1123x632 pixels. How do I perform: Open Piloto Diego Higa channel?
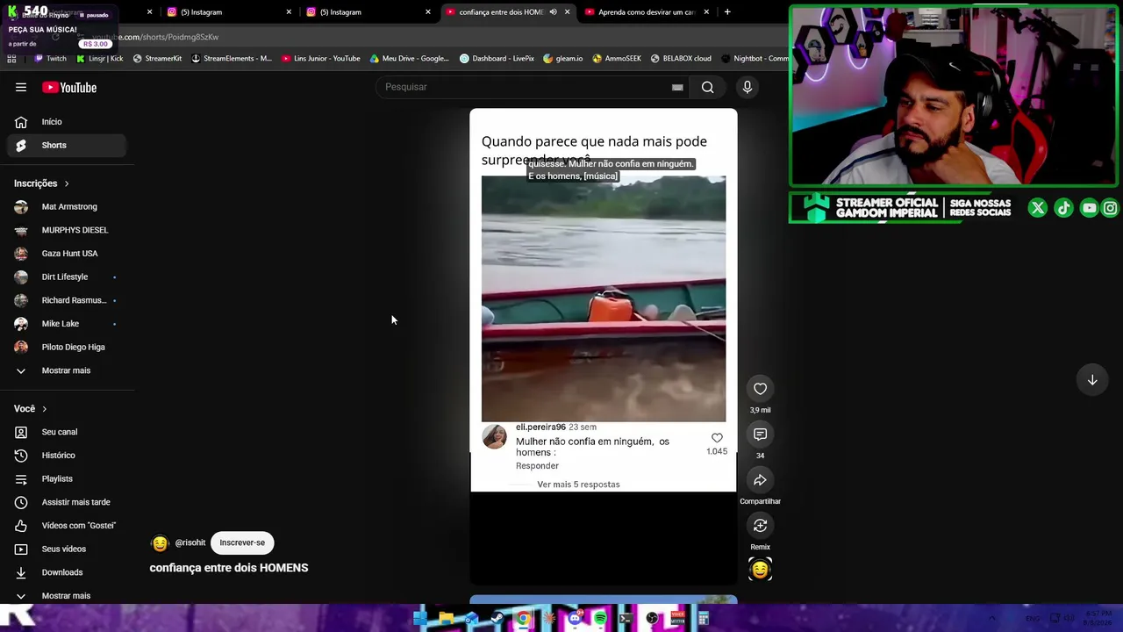pos(66,348)
